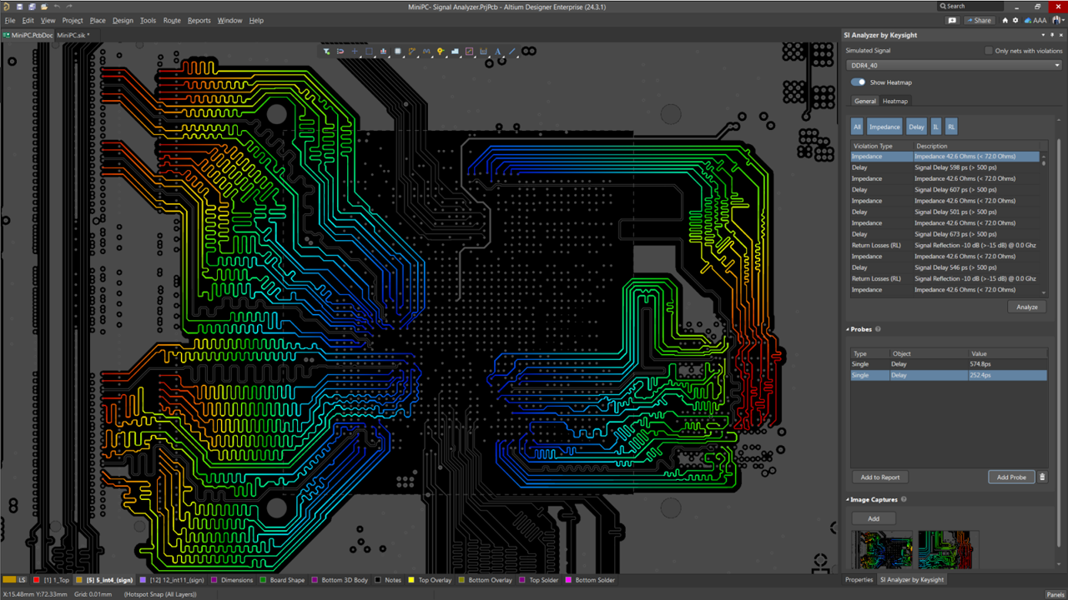Activate the diagonal line drawing tool

[511, 51]
